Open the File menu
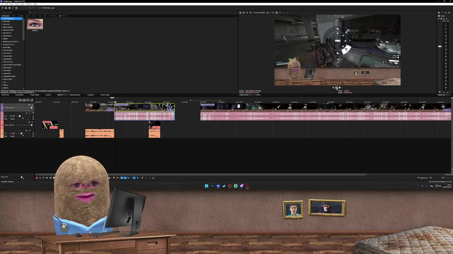The width and height of the screenshot is (453, 254). 2,4
